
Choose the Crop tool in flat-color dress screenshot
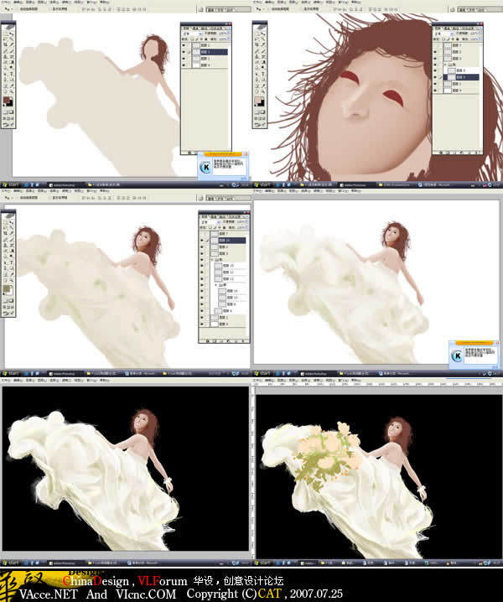click(6, 44)
